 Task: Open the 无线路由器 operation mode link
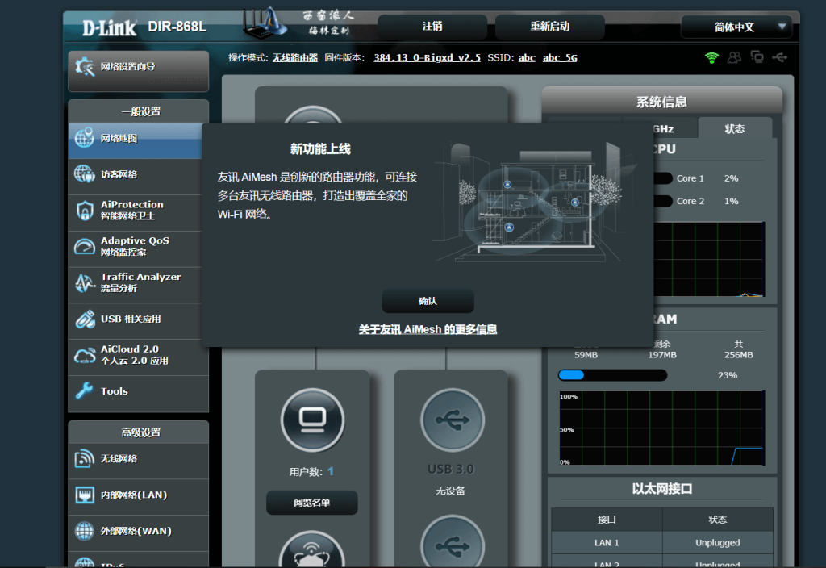pyautogui.click(x=295, y=57)
